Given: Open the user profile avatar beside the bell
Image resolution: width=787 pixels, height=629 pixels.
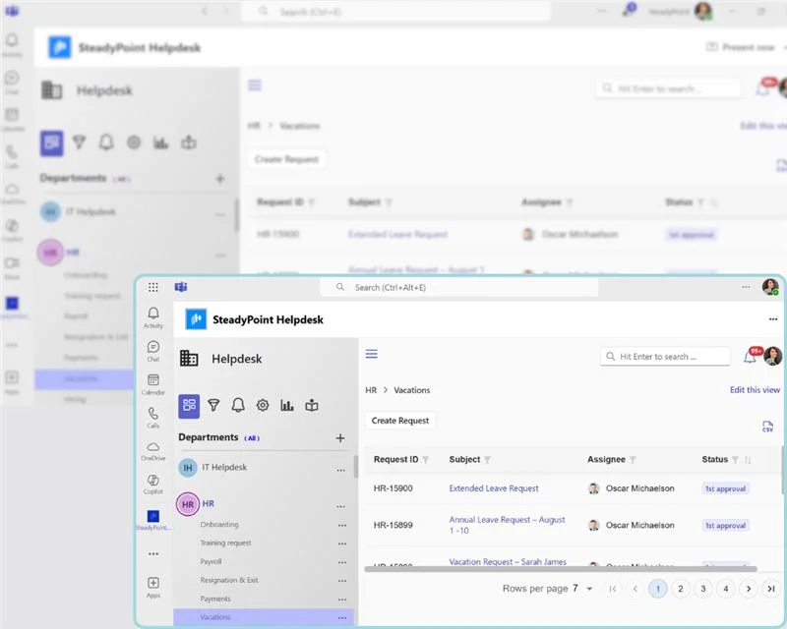Looking at the screenshot, I should click(x=773, y=356).
